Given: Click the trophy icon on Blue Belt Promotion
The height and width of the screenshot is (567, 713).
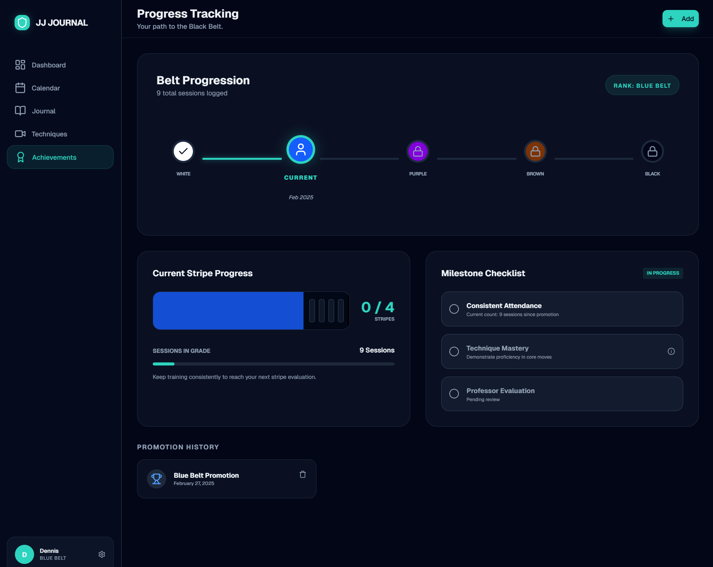Looking at the screenshot, I should (x=157, y=479).
